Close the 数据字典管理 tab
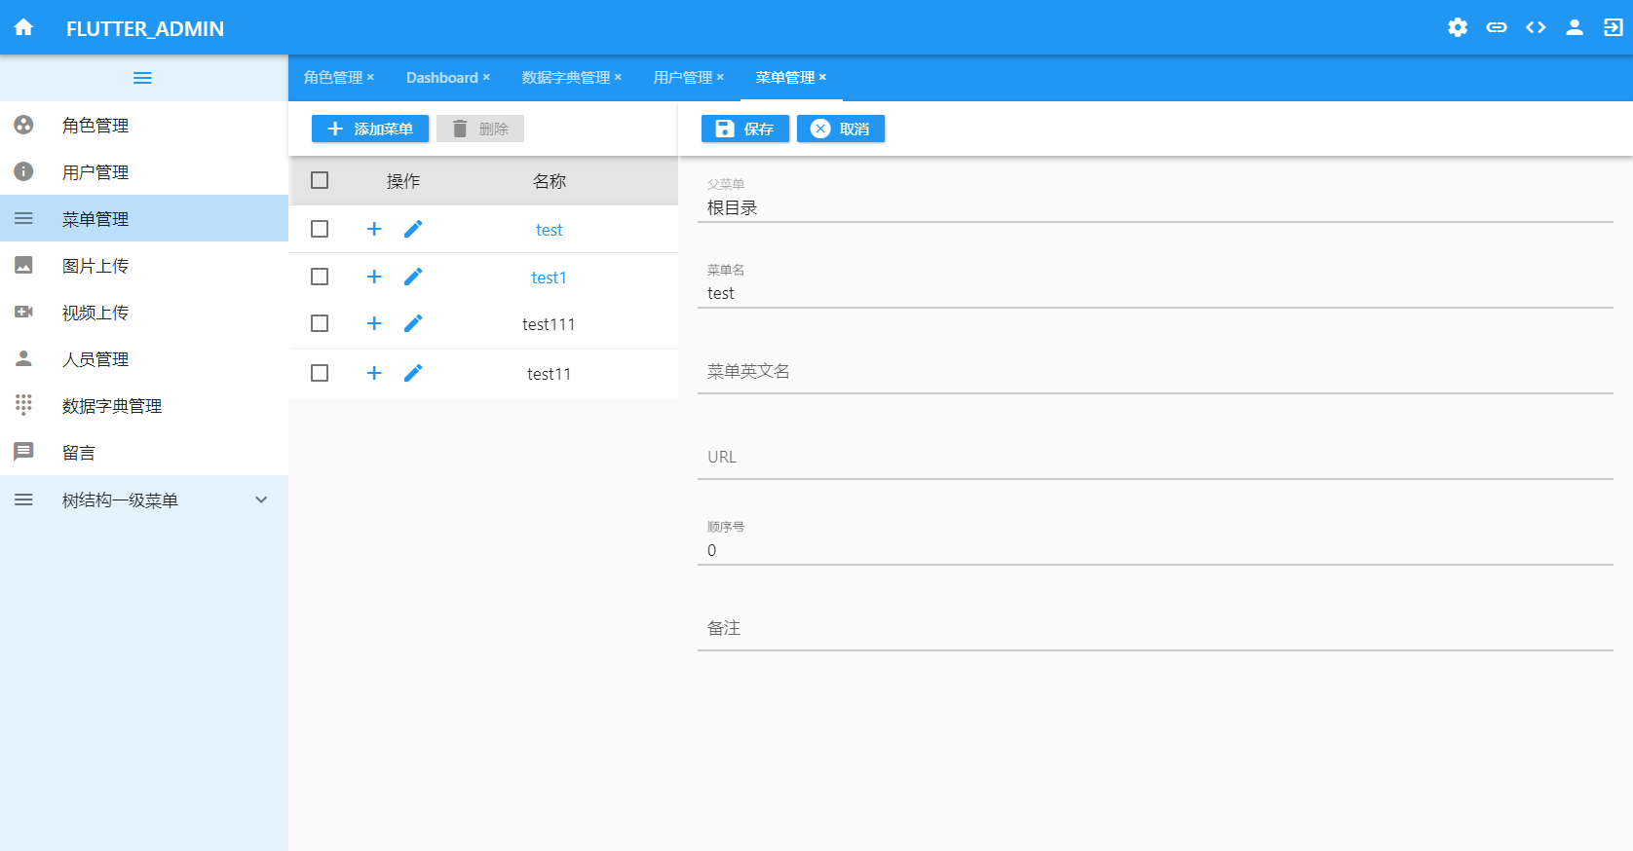Screen dimensions: 1633x851 click(x=618, y=77)
